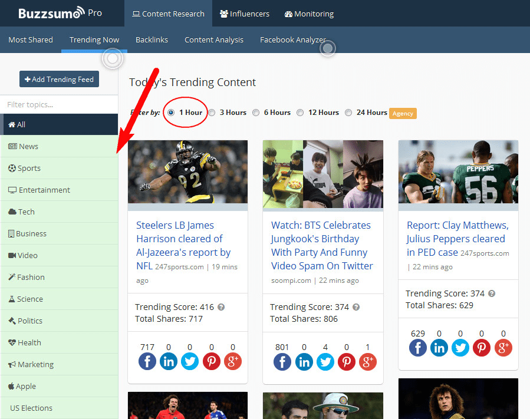Click the Twitter icon under BTS article
The width and height of the screenshot is (530, 419).
(325, 362)
